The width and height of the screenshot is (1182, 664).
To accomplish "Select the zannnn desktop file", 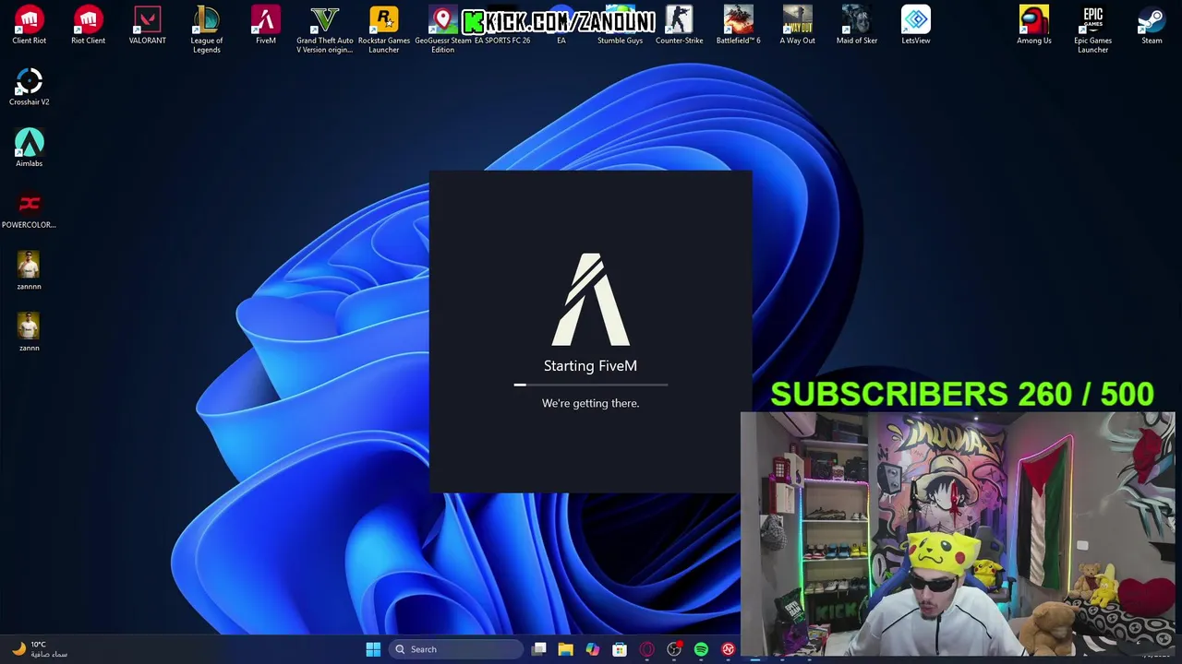I will [29, 271].
